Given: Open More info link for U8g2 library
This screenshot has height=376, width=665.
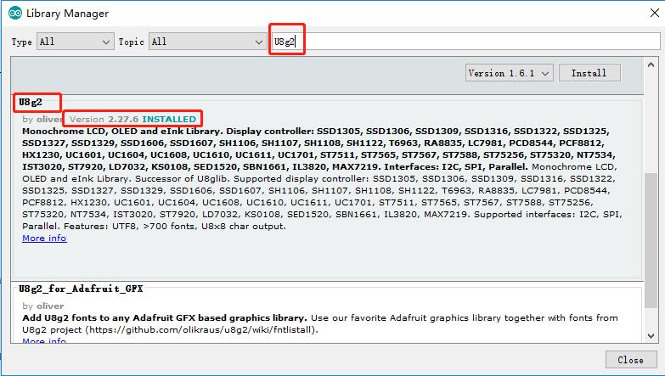Looking at the screenshot, I should 44,239.
